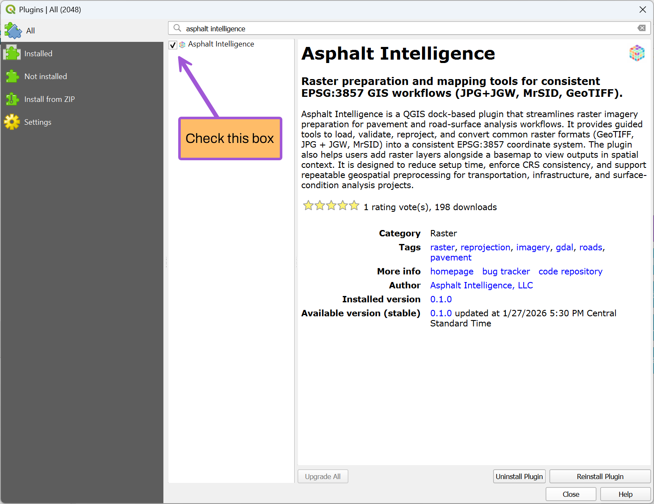Click the fifth rating star
654x504 pixels.
tap(354, 206)
